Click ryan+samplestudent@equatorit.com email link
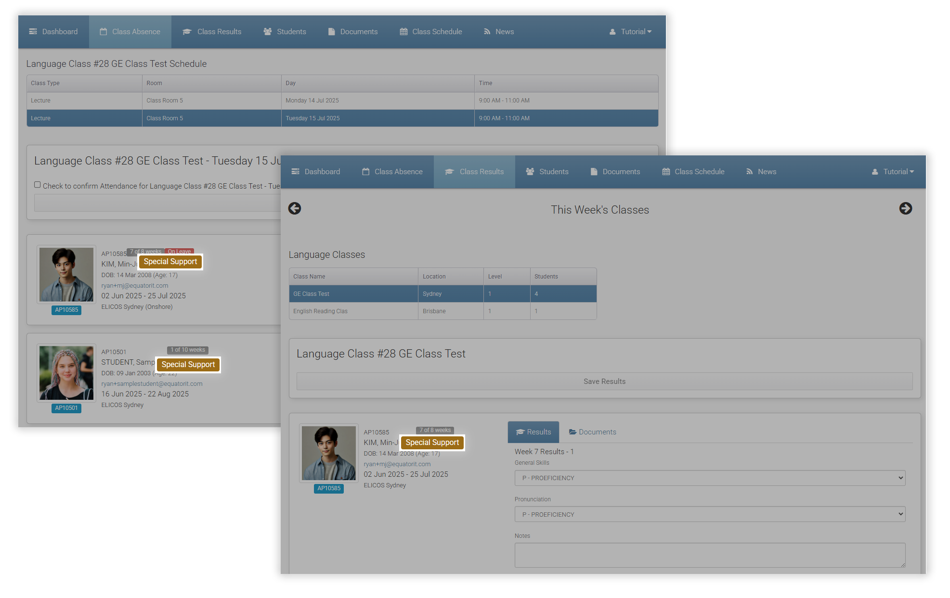The width and height of the screenshot is (950, 598). (x=152, y=384)
